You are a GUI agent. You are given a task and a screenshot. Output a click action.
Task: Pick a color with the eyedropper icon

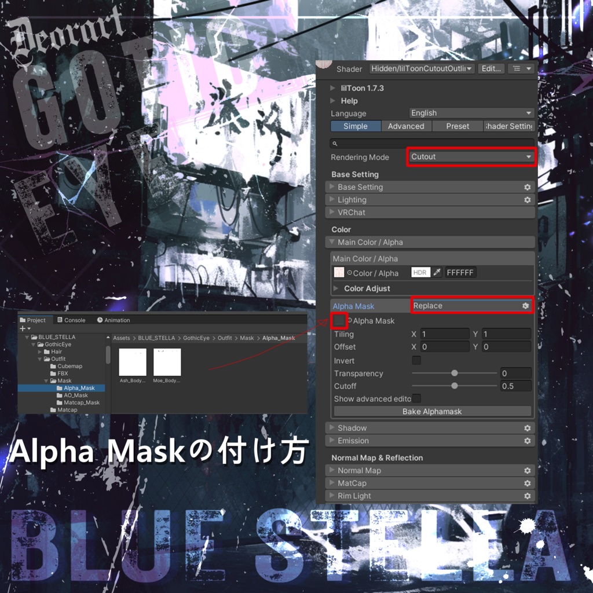pos(437,272)
